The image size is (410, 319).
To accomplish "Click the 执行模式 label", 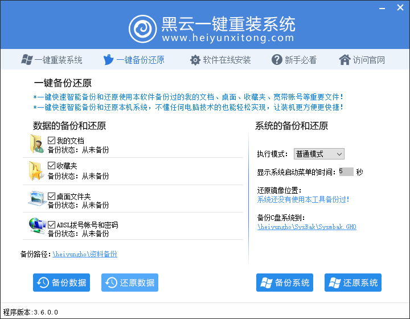I will [272, 154].
